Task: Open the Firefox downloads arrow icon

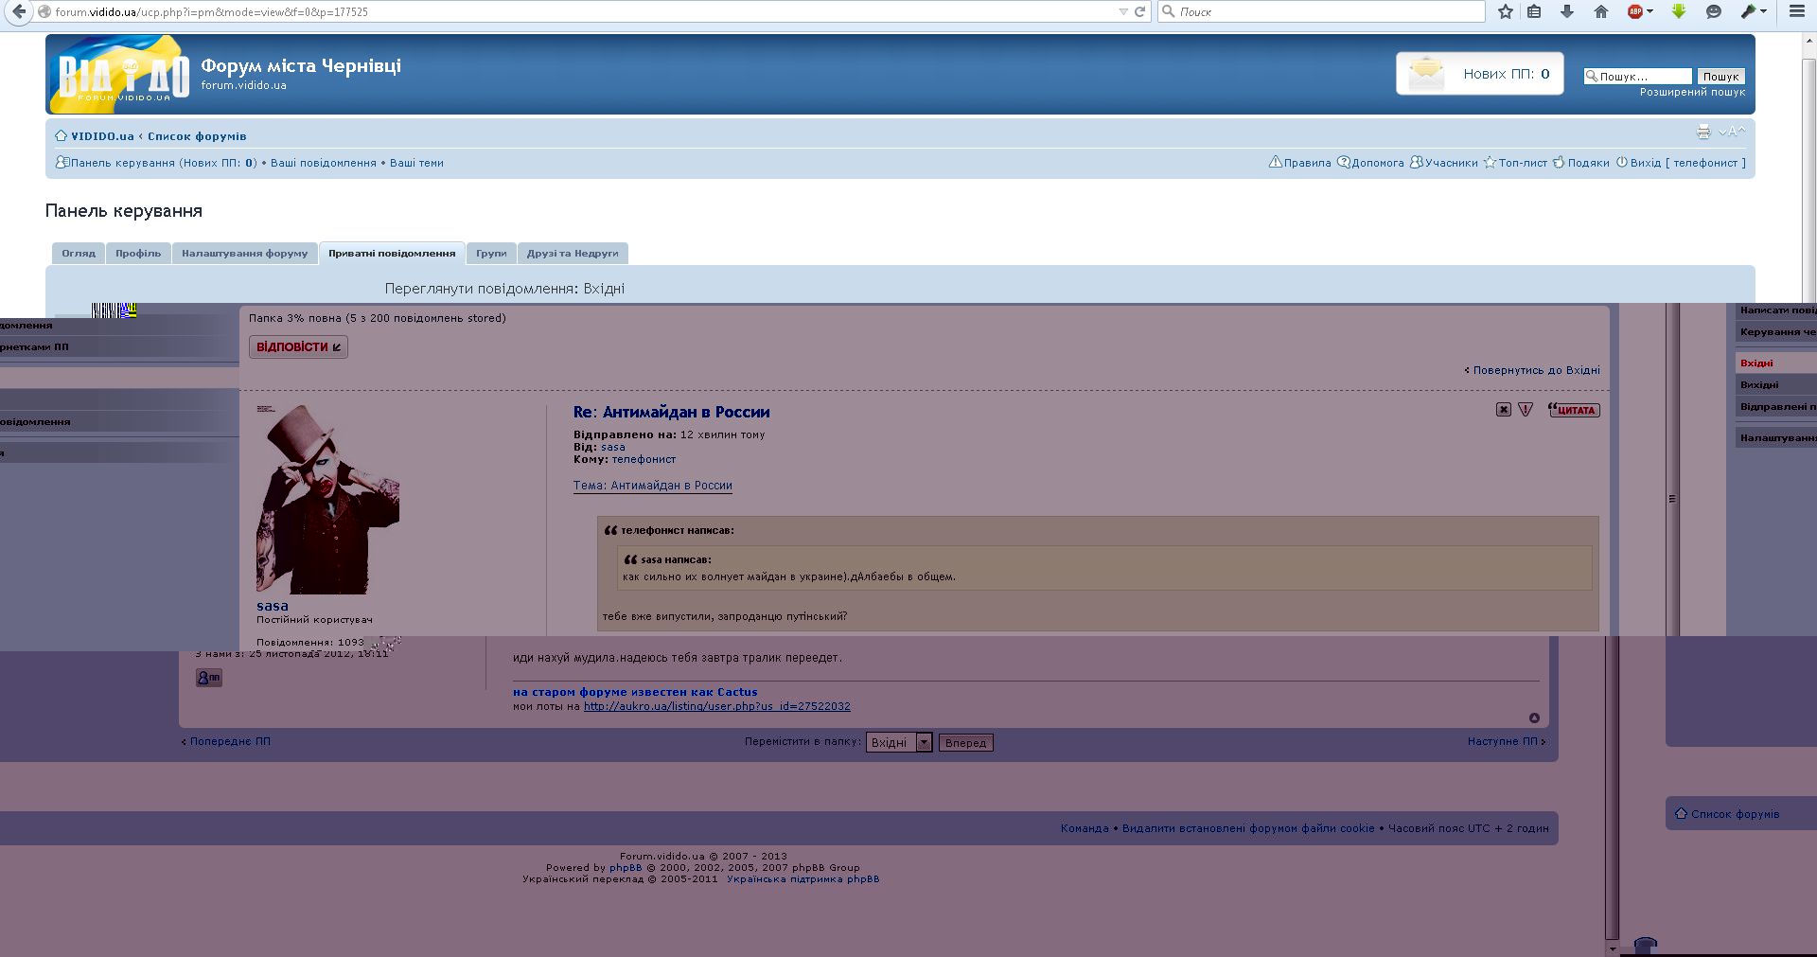Action: tap(1567, 11)
